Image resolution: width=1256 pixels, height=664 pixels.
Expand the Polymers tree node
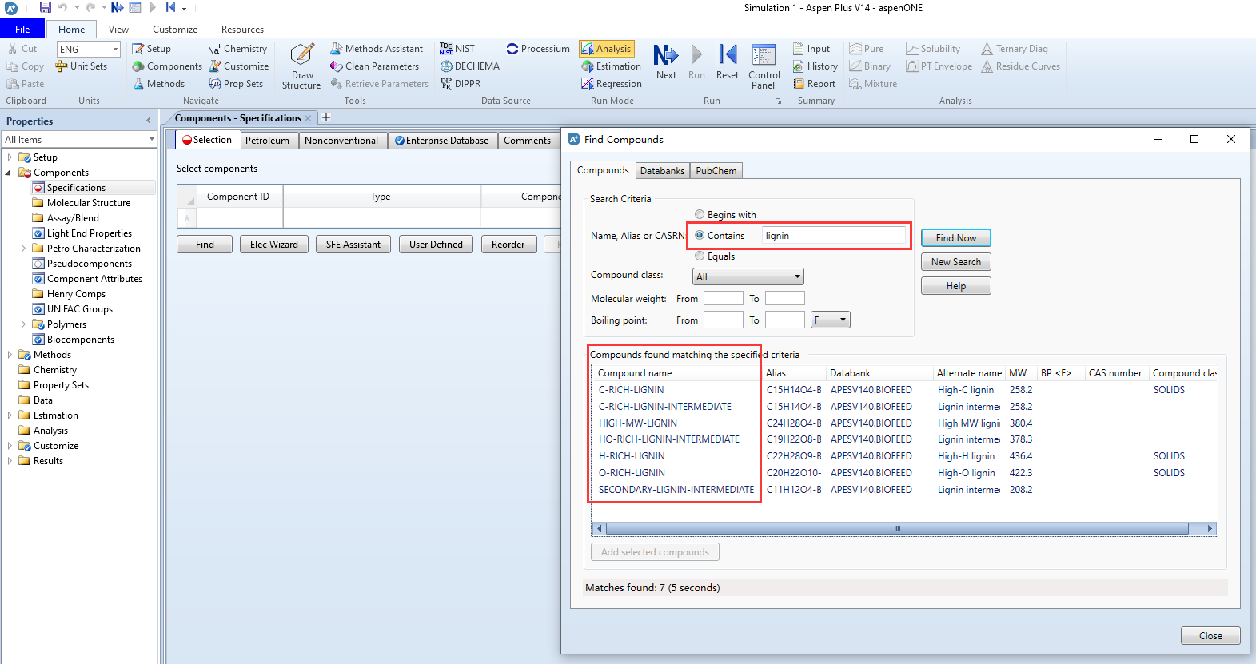coord(23,324)
